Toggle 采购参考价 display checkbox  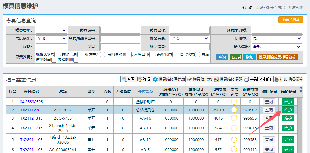pyautogui.click(x=129, y=54)
